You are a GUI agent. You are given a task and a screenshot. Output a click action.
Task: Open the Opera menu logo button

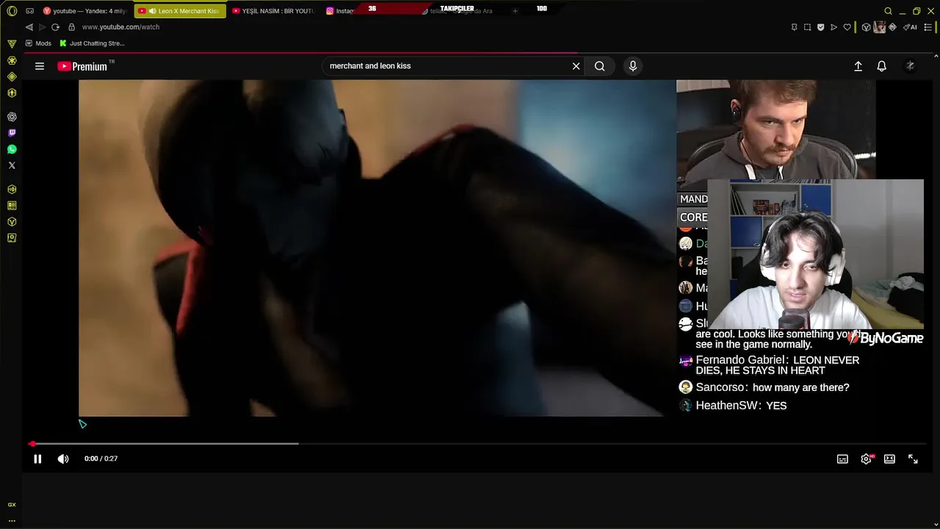tap(12, 11)
